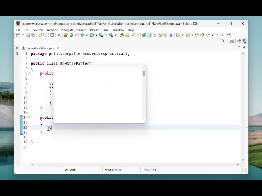This screenshot has width=262, height=196.
Task: Click the New Java Class icon
Action: point(71,35)
